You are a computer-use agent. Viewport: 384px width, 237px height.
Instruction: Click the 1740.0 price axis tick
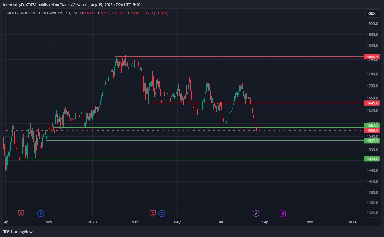click(373, 74)
